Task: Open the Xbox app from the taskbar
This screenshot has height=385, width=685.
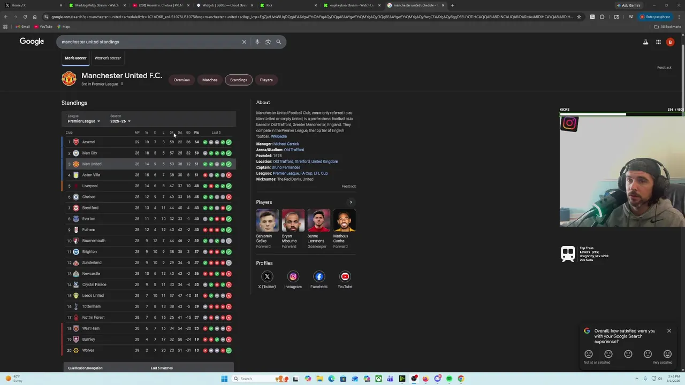Action: (x=378, y=379)
